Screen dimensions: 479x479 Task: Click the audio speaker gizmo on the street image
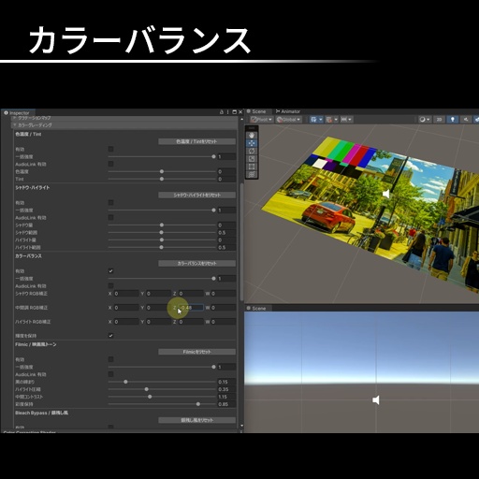(386, 194)
